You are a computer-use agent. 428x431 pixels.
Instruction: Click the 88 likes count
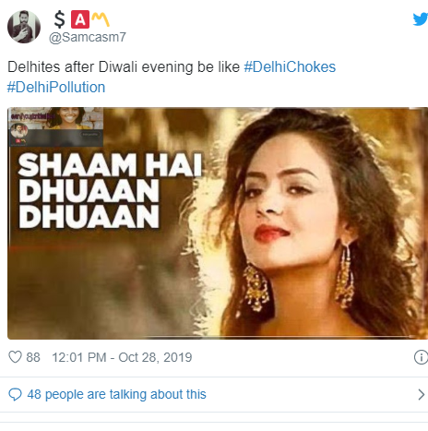pyautogui.click(x=33, y=357)
